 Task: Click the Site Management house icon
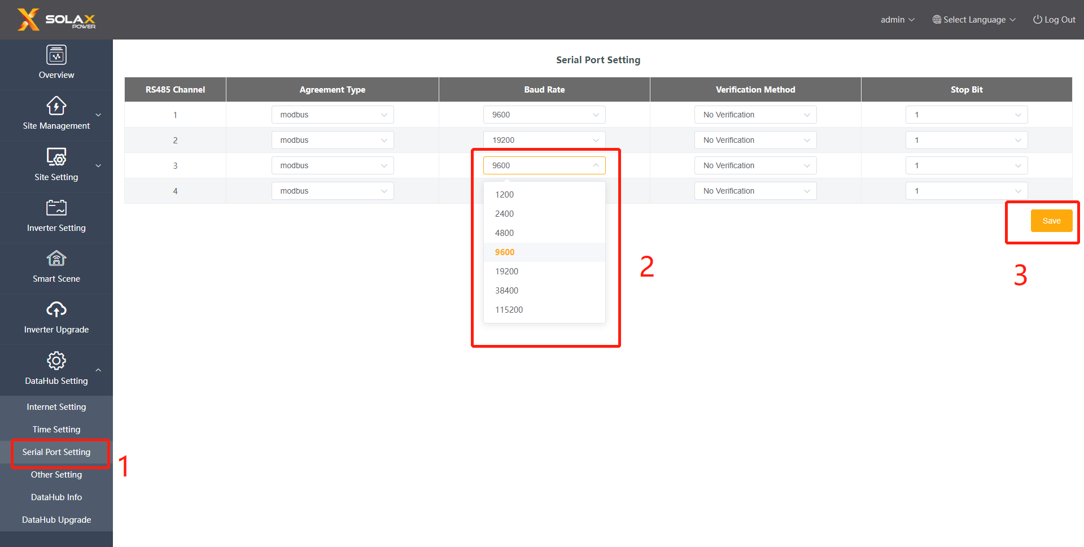point(56,106)
